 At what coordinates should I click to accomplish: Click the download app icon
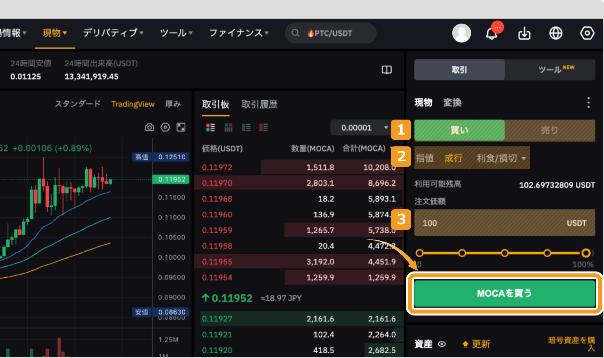coord(524,33)
